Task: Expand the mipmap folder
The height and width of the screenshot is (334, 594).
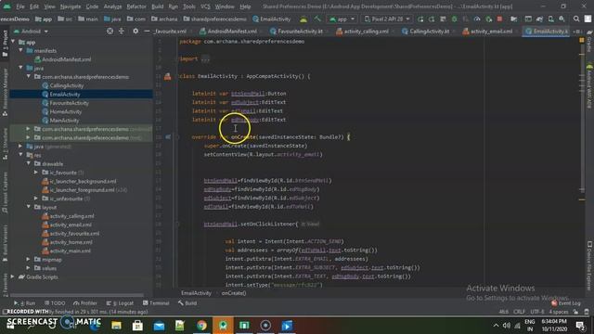Action: tap(29, 260)
